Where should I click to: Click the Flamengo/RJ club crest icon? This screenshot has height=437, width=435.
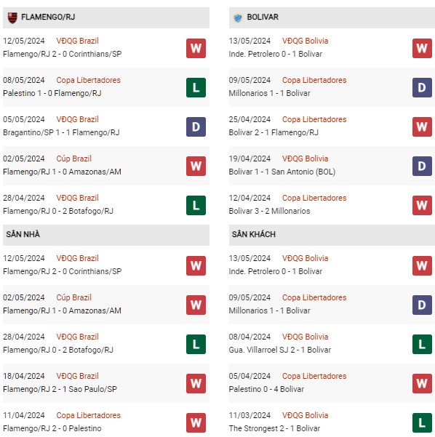[12, 17]
